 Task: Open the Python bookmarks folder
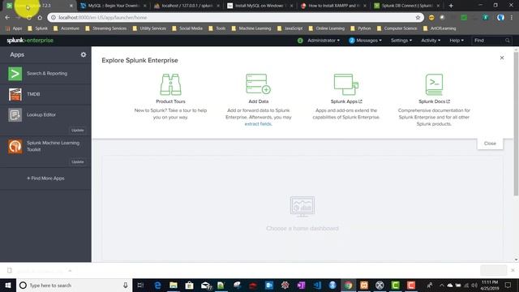pos(361,28)
